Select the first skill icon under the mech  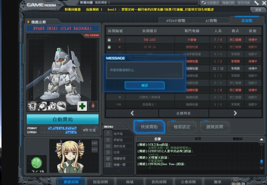(32, 106)
